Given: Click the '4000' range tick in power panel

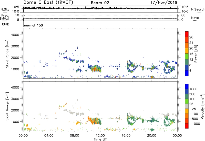Looking at the screenshot, I should tap(15, 35).
